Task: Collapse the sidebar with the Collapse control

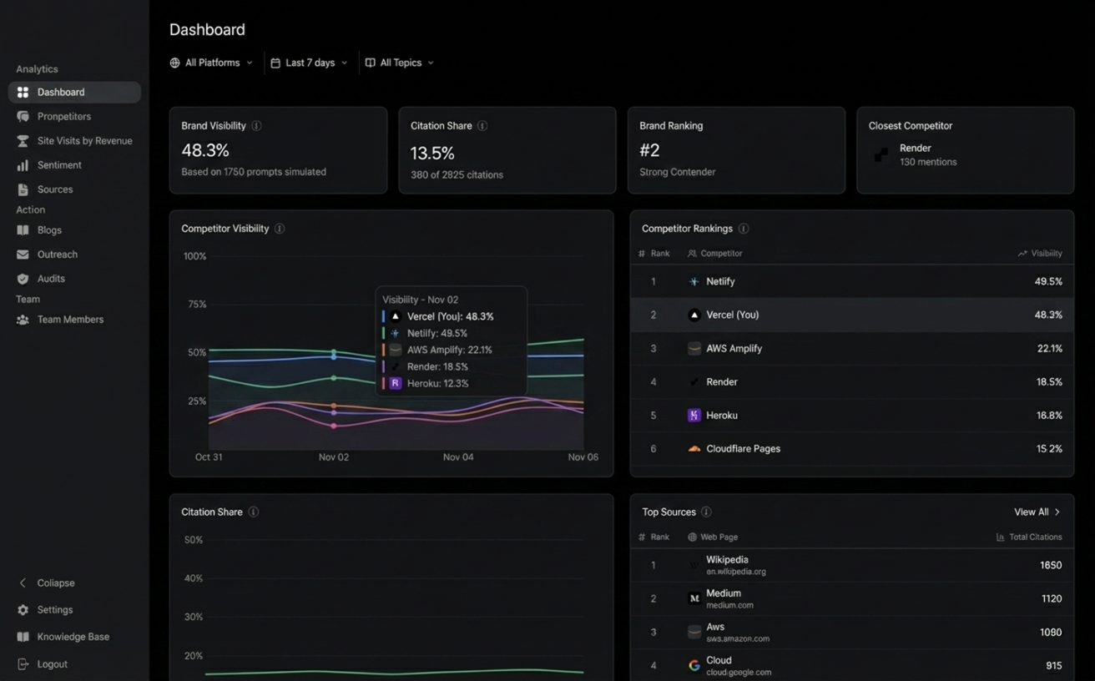Action: pyautogui.click(x=47, y=583)
